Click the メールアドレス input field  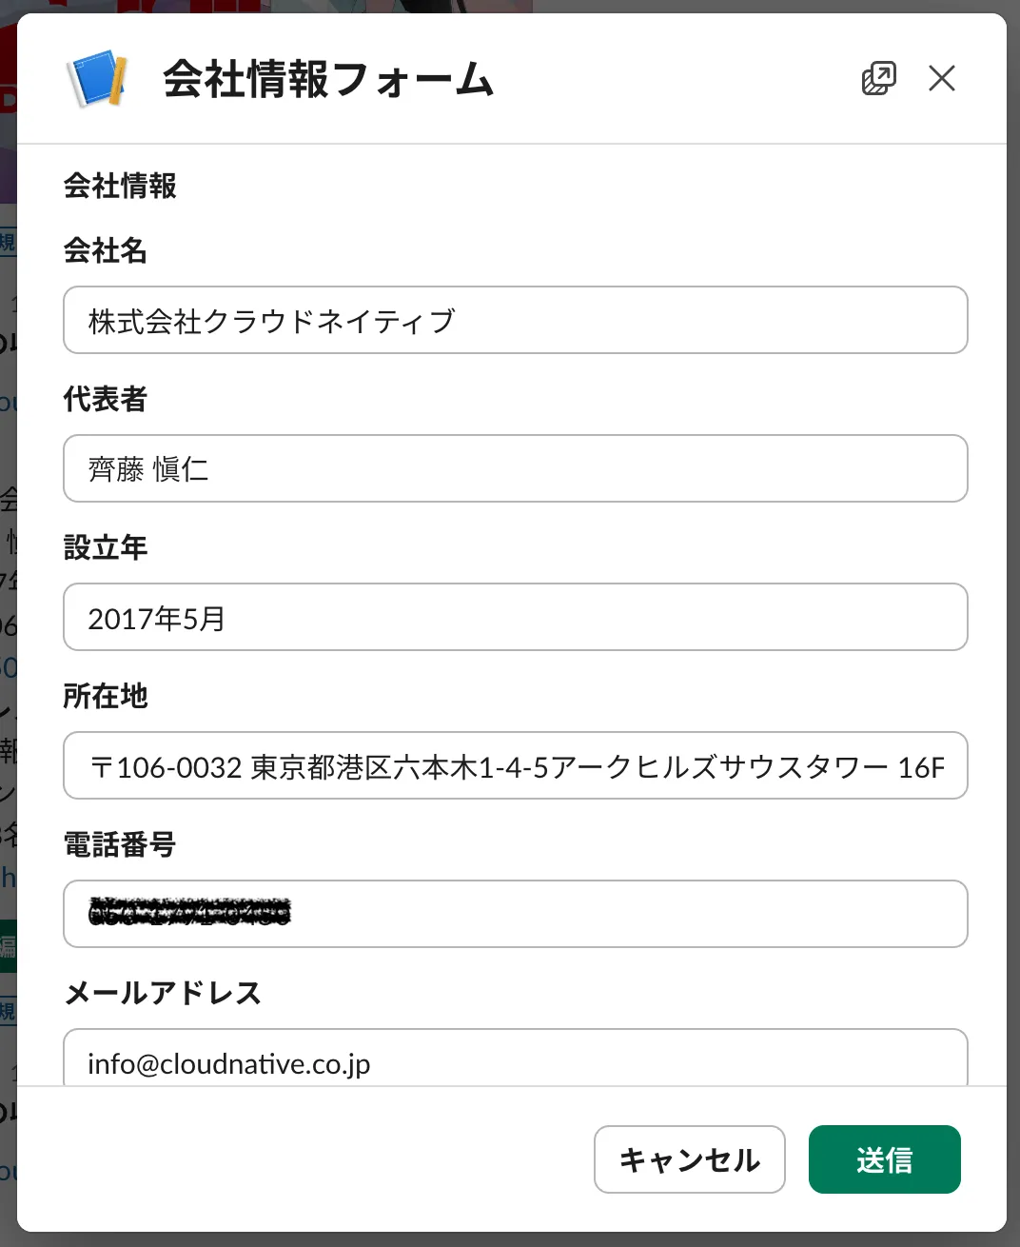point(515,1060)
